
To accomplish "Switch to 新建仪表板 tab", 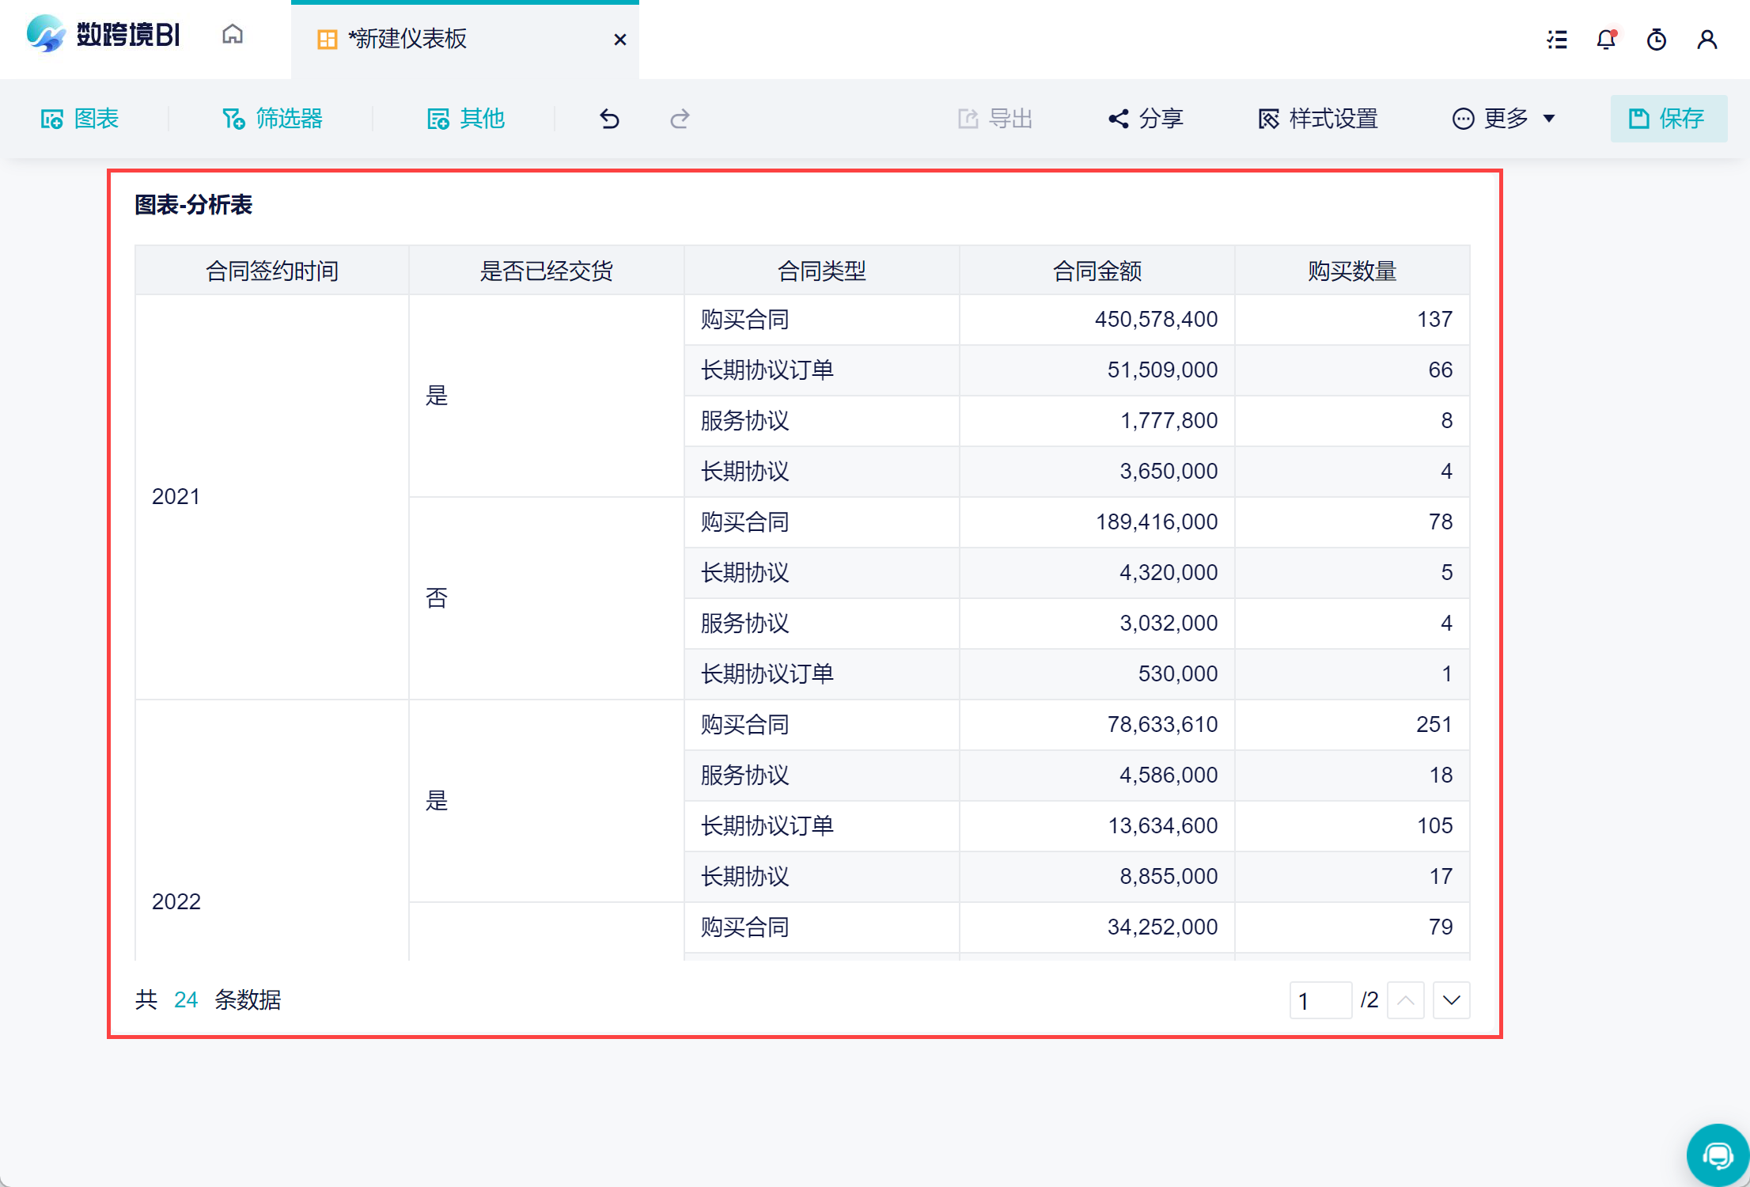I will [x=409, y=39].
